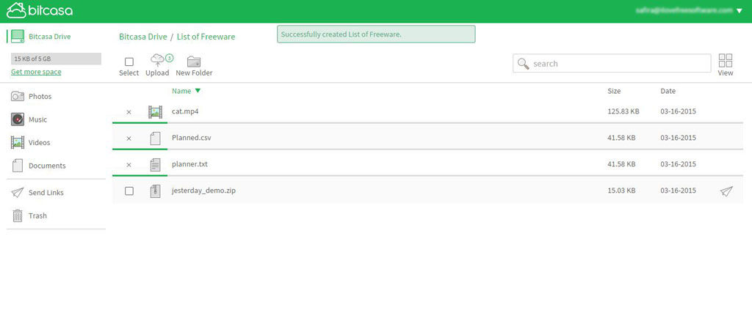
Task: Click the Send Links paper plane icon
Action: 18,192
